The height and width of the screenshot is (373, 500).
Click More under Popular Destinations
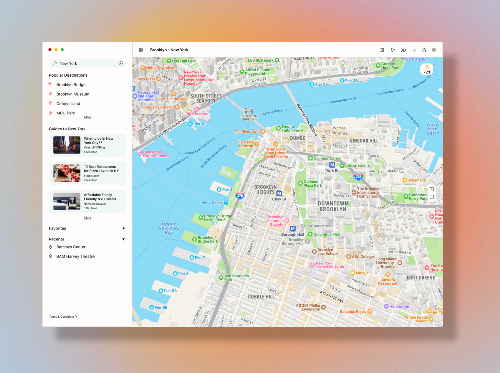[x=87, y=117]
